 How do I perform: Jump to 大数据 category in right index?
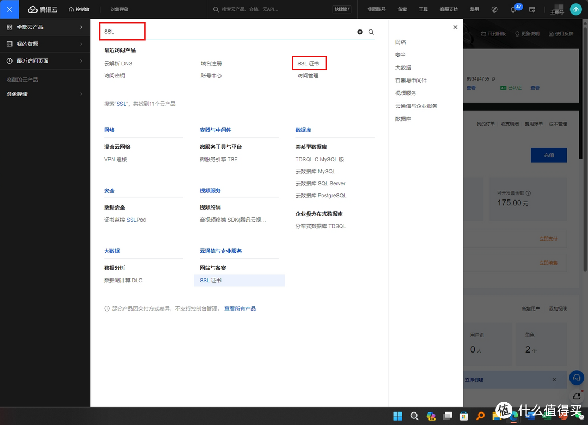pyautogui.click(x=403, y=68)
